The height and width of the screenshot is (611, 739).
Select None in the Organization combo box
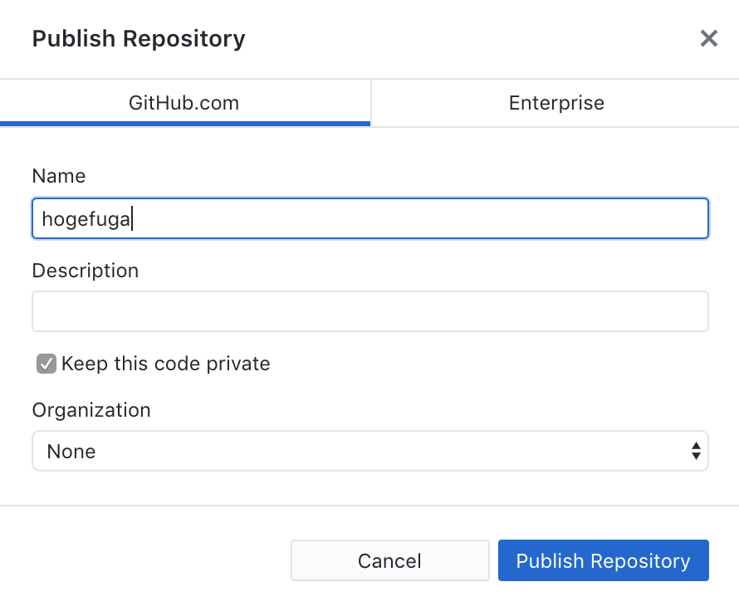tap(369, 451)
